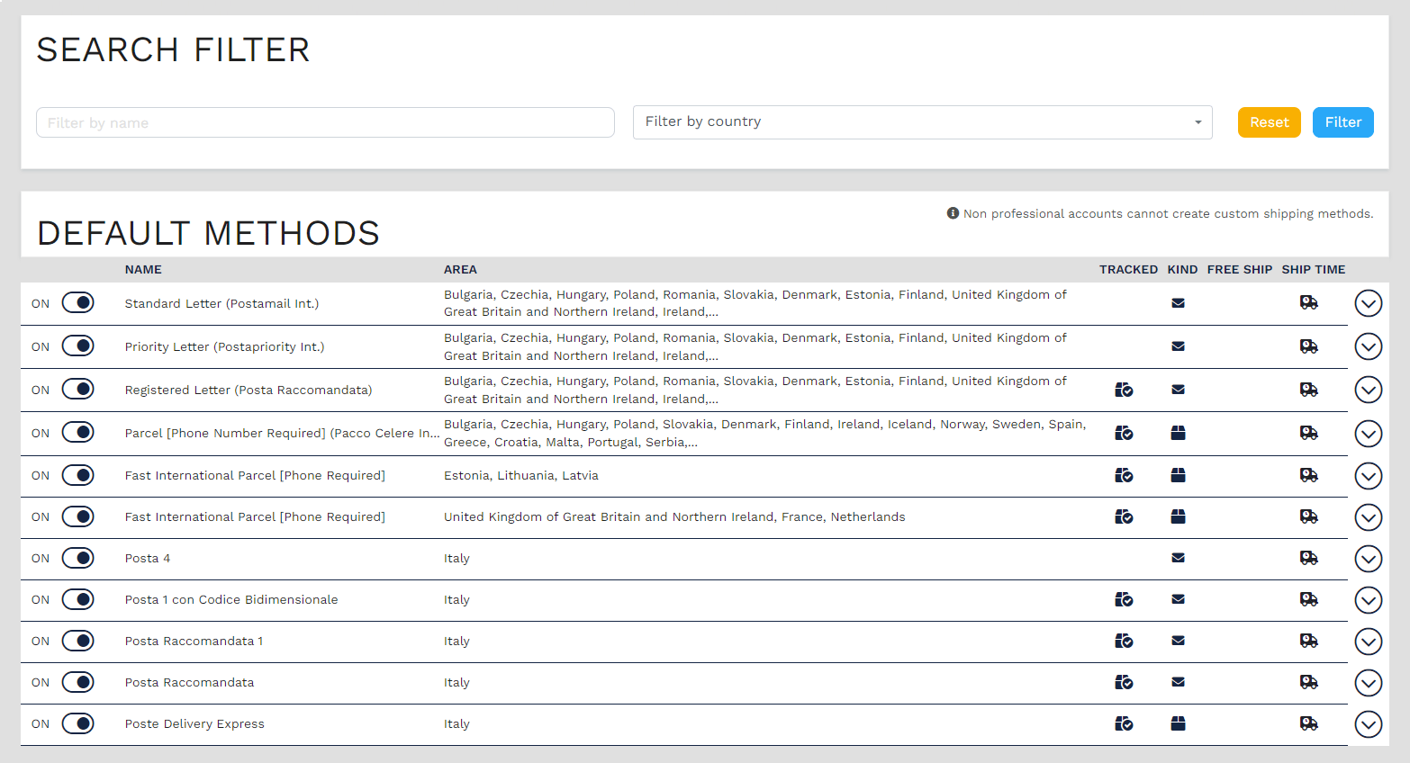Click the ship time truck icon for Standard Letter
Screen dimensions: 1410x763
[1309, 303]
